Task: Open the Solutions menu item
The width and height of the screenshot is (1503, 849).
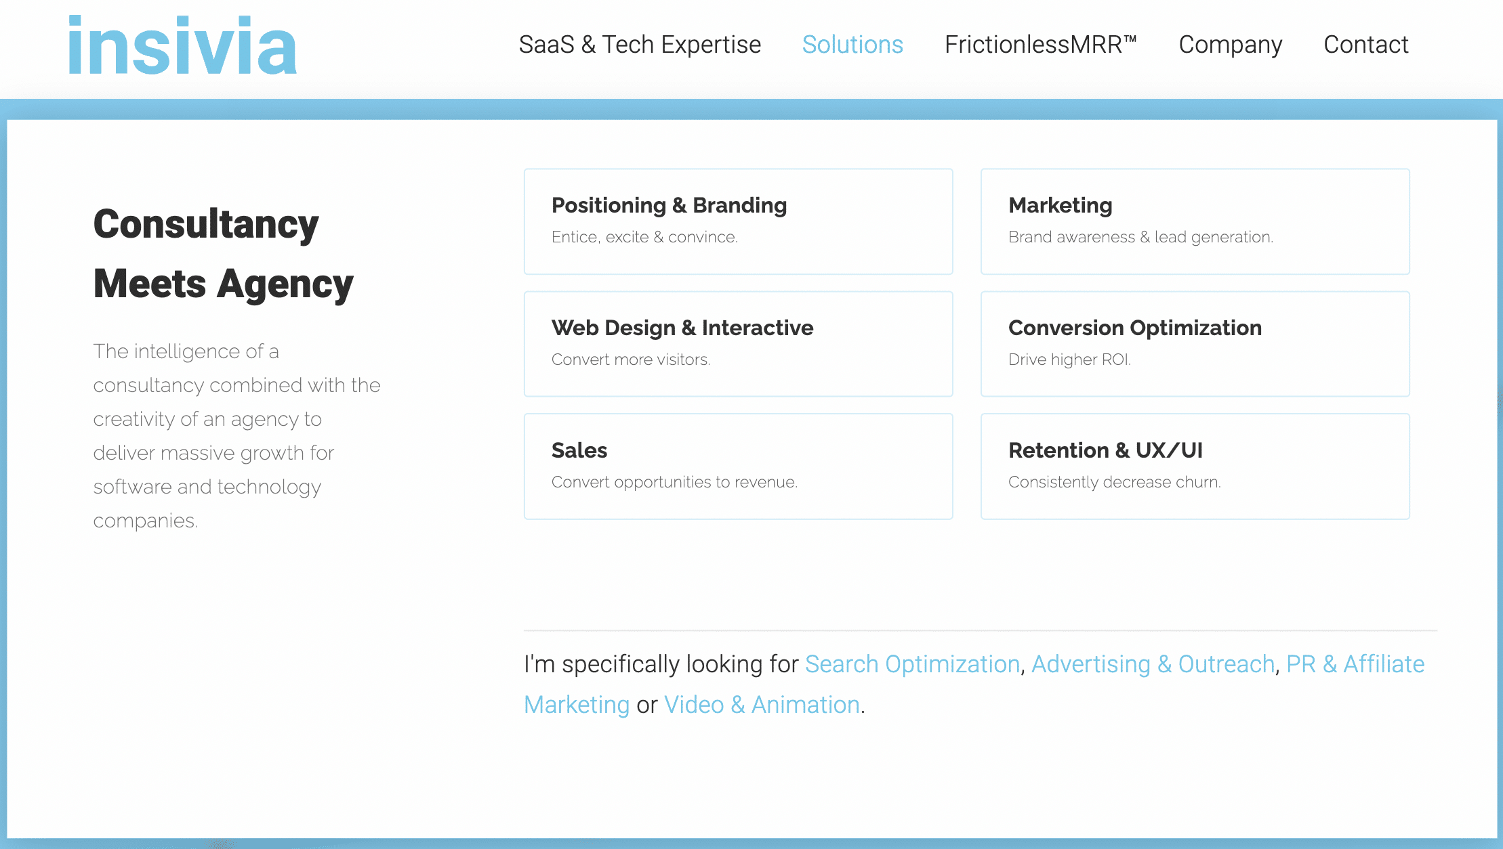Action: (852, 45)
